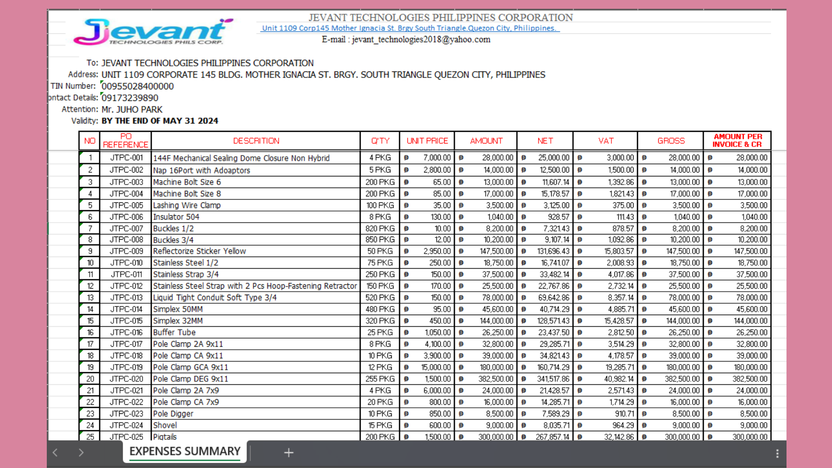Image resolution: width=832 pixels, height=468 pixels.
Task: Click the Mr. JUHO PARK attention cell
Action: 132,110
